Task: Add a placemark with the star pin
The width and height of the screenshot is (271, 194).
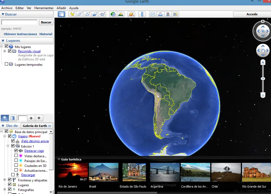Action: coord(72,14)
